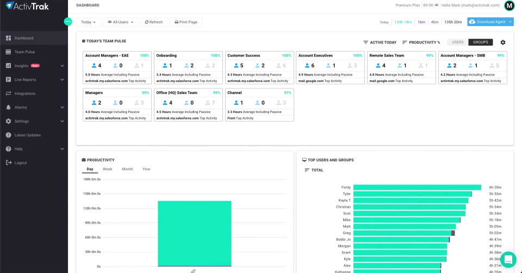Select the Month tab in Productivity
Viewport: 522px width, 273px height.
[x=127, y=169]
